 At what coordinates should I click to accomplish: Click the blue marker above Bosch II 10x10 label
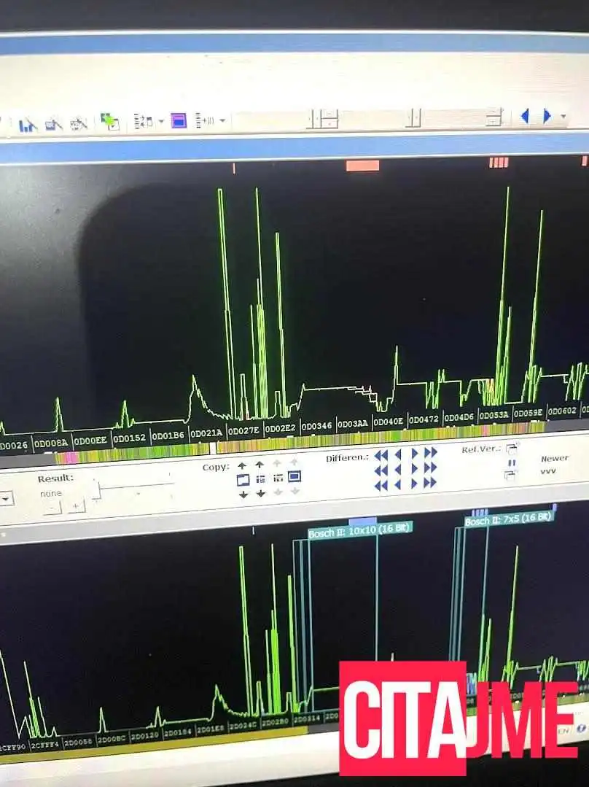point(362,522)
